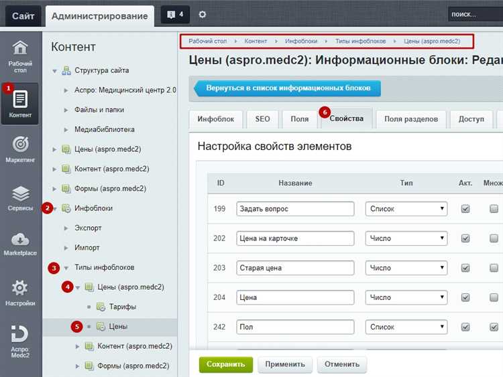Screen dimensions: 503x377
Task: Switch to the Сайт top tab
Action: pyautogui.click(x=23, y=15)
